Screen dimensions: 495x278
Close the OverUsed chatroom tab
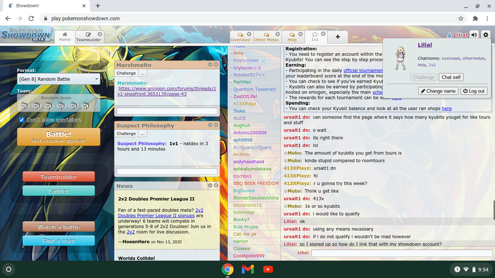click(249, 34)
